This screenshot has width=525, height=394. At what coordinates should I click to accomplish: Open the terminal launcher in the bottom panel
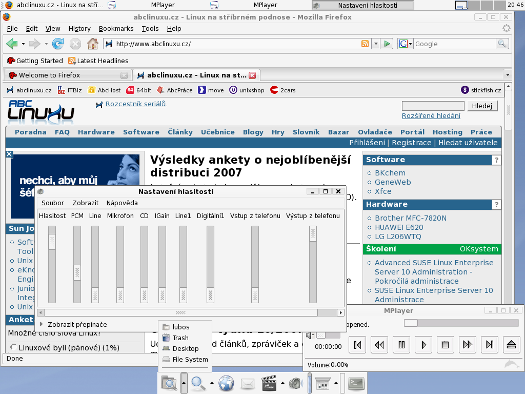click(356, 383)
